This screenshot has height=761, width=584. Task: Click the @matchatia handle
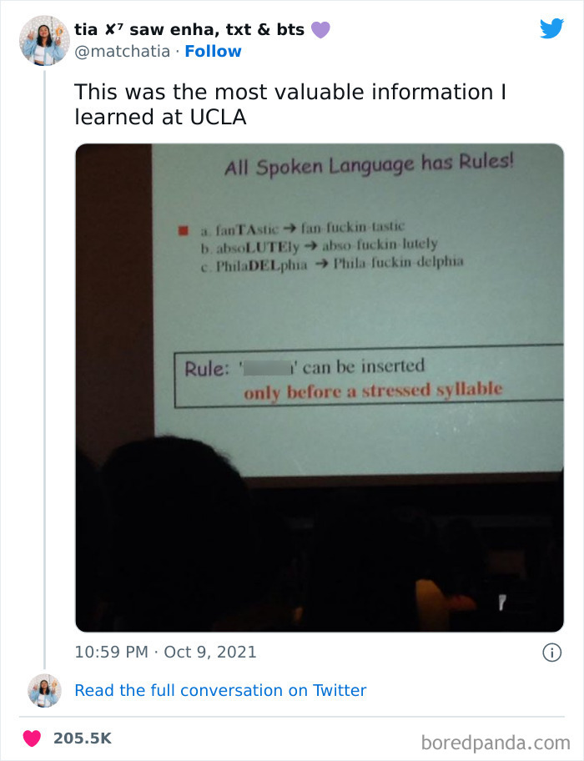coord(121,52)
